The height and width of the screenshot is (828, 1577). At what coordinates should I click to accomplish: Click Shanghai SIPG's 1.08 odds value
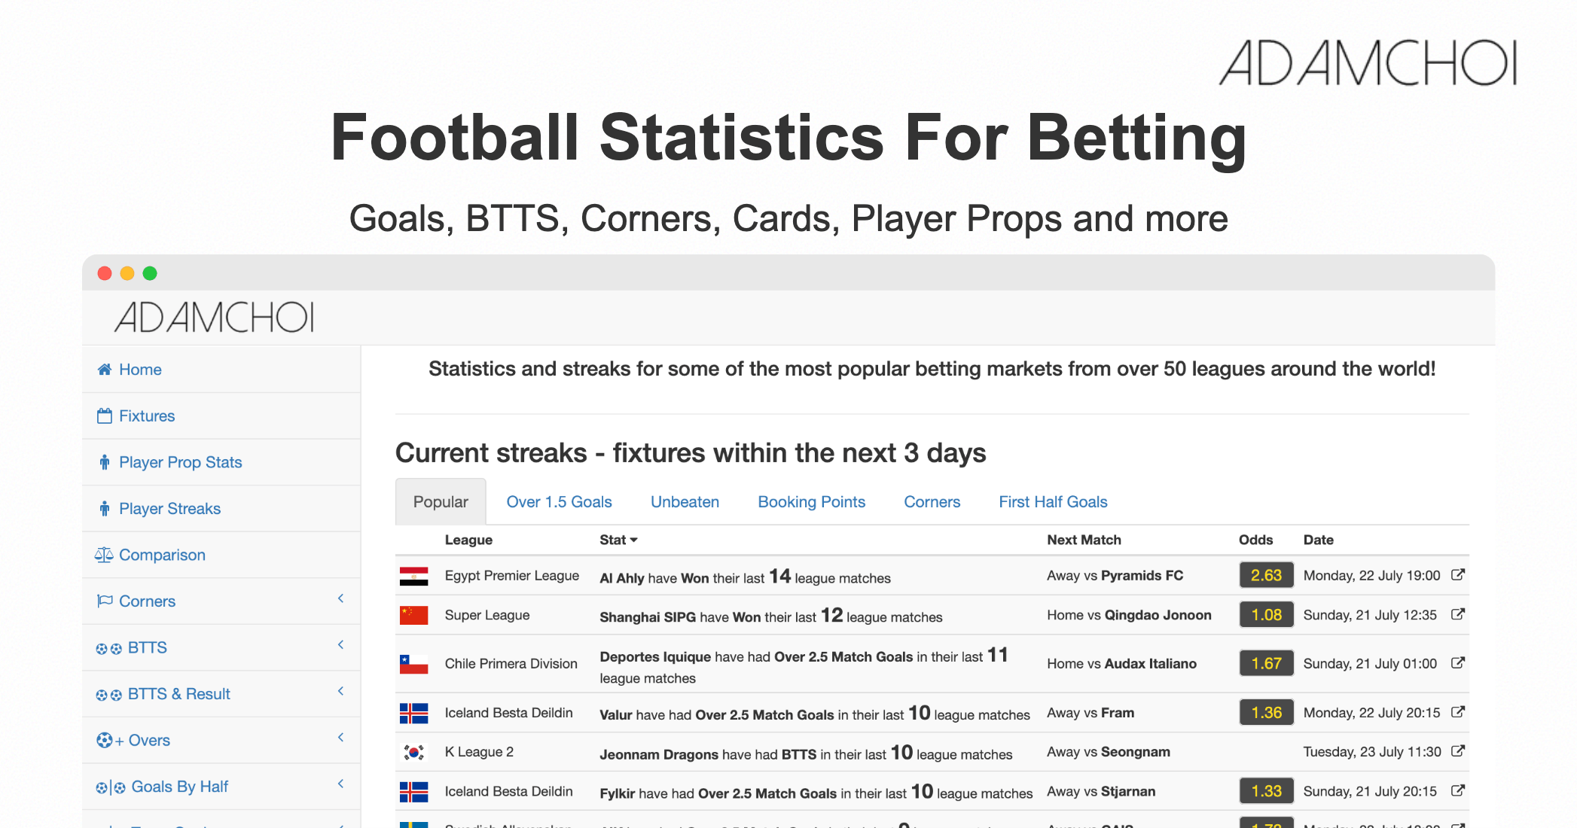(x=1266, y=614)
